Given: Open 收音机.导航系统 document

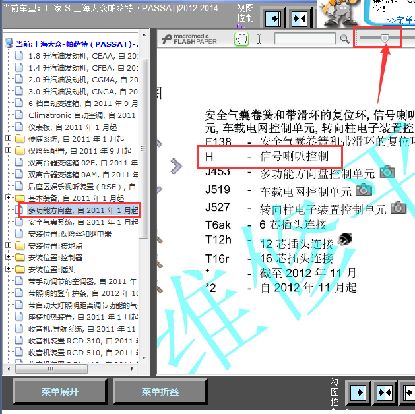Looking at the screenshot, I should click(82, 329).
